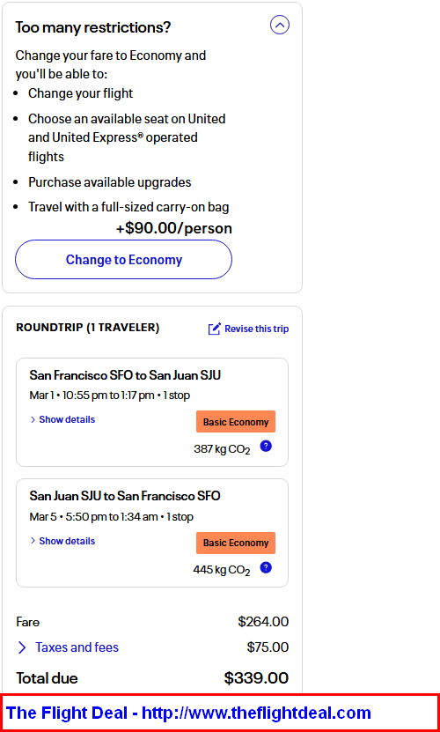Expand the Taxes and fees chevron arrow
Screen dimensions: 440x732
pos(22,647)
